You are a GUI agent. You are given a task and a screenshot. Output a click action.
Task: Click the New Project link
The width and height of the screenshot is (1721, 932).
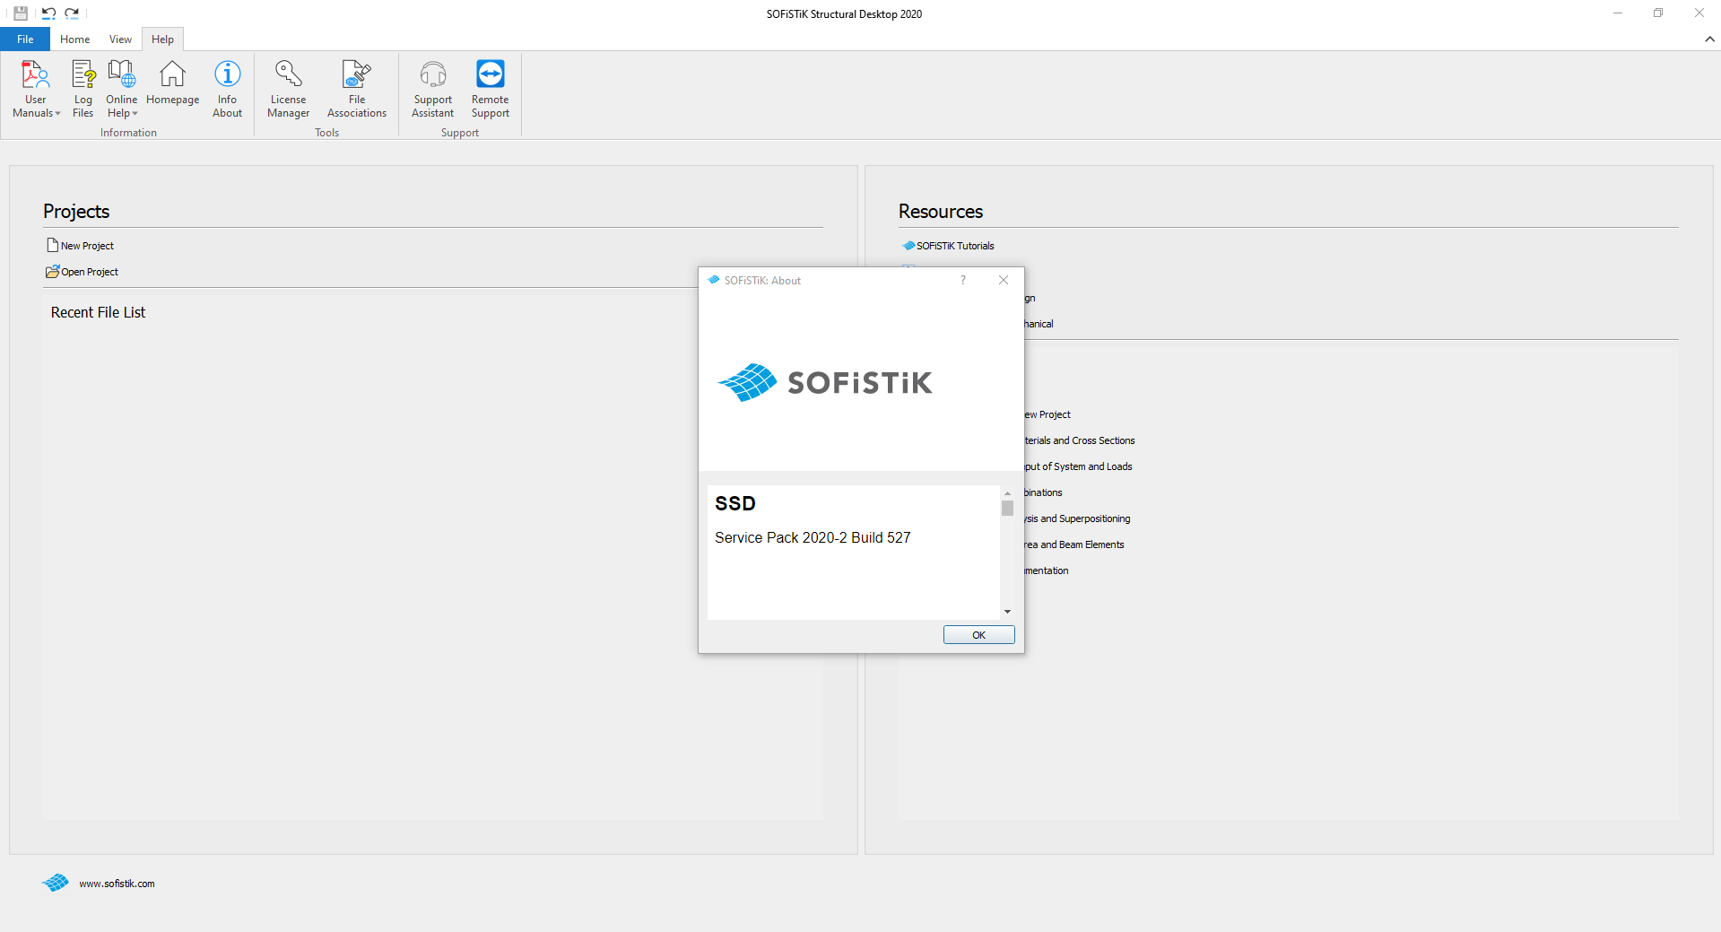pos(80,246)
